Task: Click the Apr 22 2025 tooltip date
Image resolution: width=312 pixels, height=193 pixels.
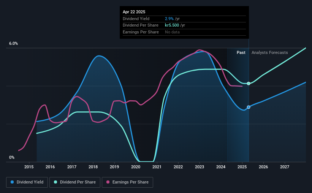Action: [x=134, y=12]
